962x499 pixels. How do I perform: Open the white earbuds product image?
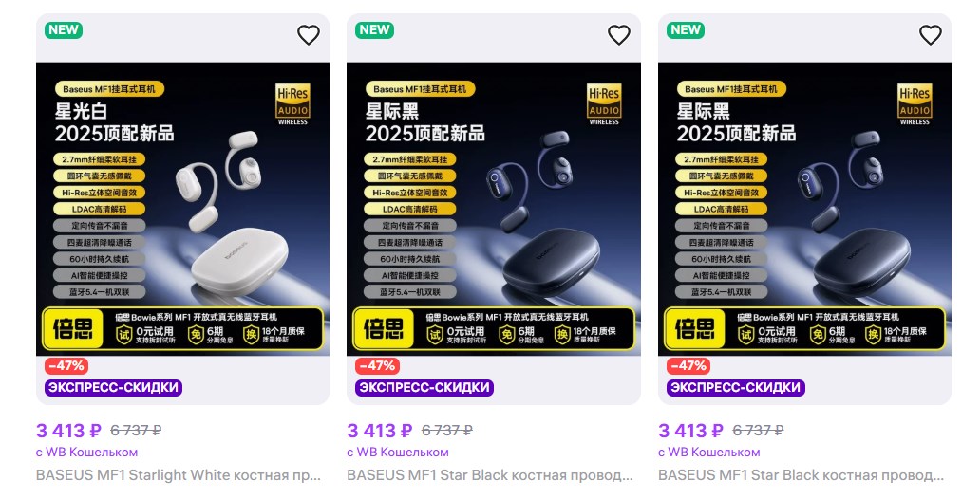coord(183,209)
